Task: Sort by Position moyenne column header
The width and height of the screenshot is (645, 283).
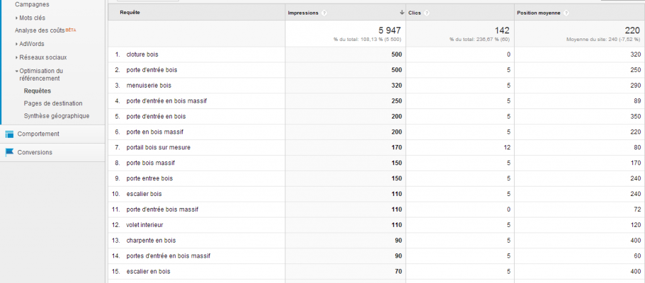Action: click(x=539, y=13)
